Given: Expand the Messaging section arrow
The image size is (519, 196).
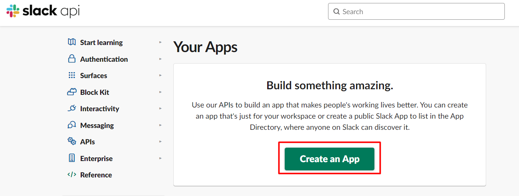Looking at the screenshot, I should coord(160,125).
